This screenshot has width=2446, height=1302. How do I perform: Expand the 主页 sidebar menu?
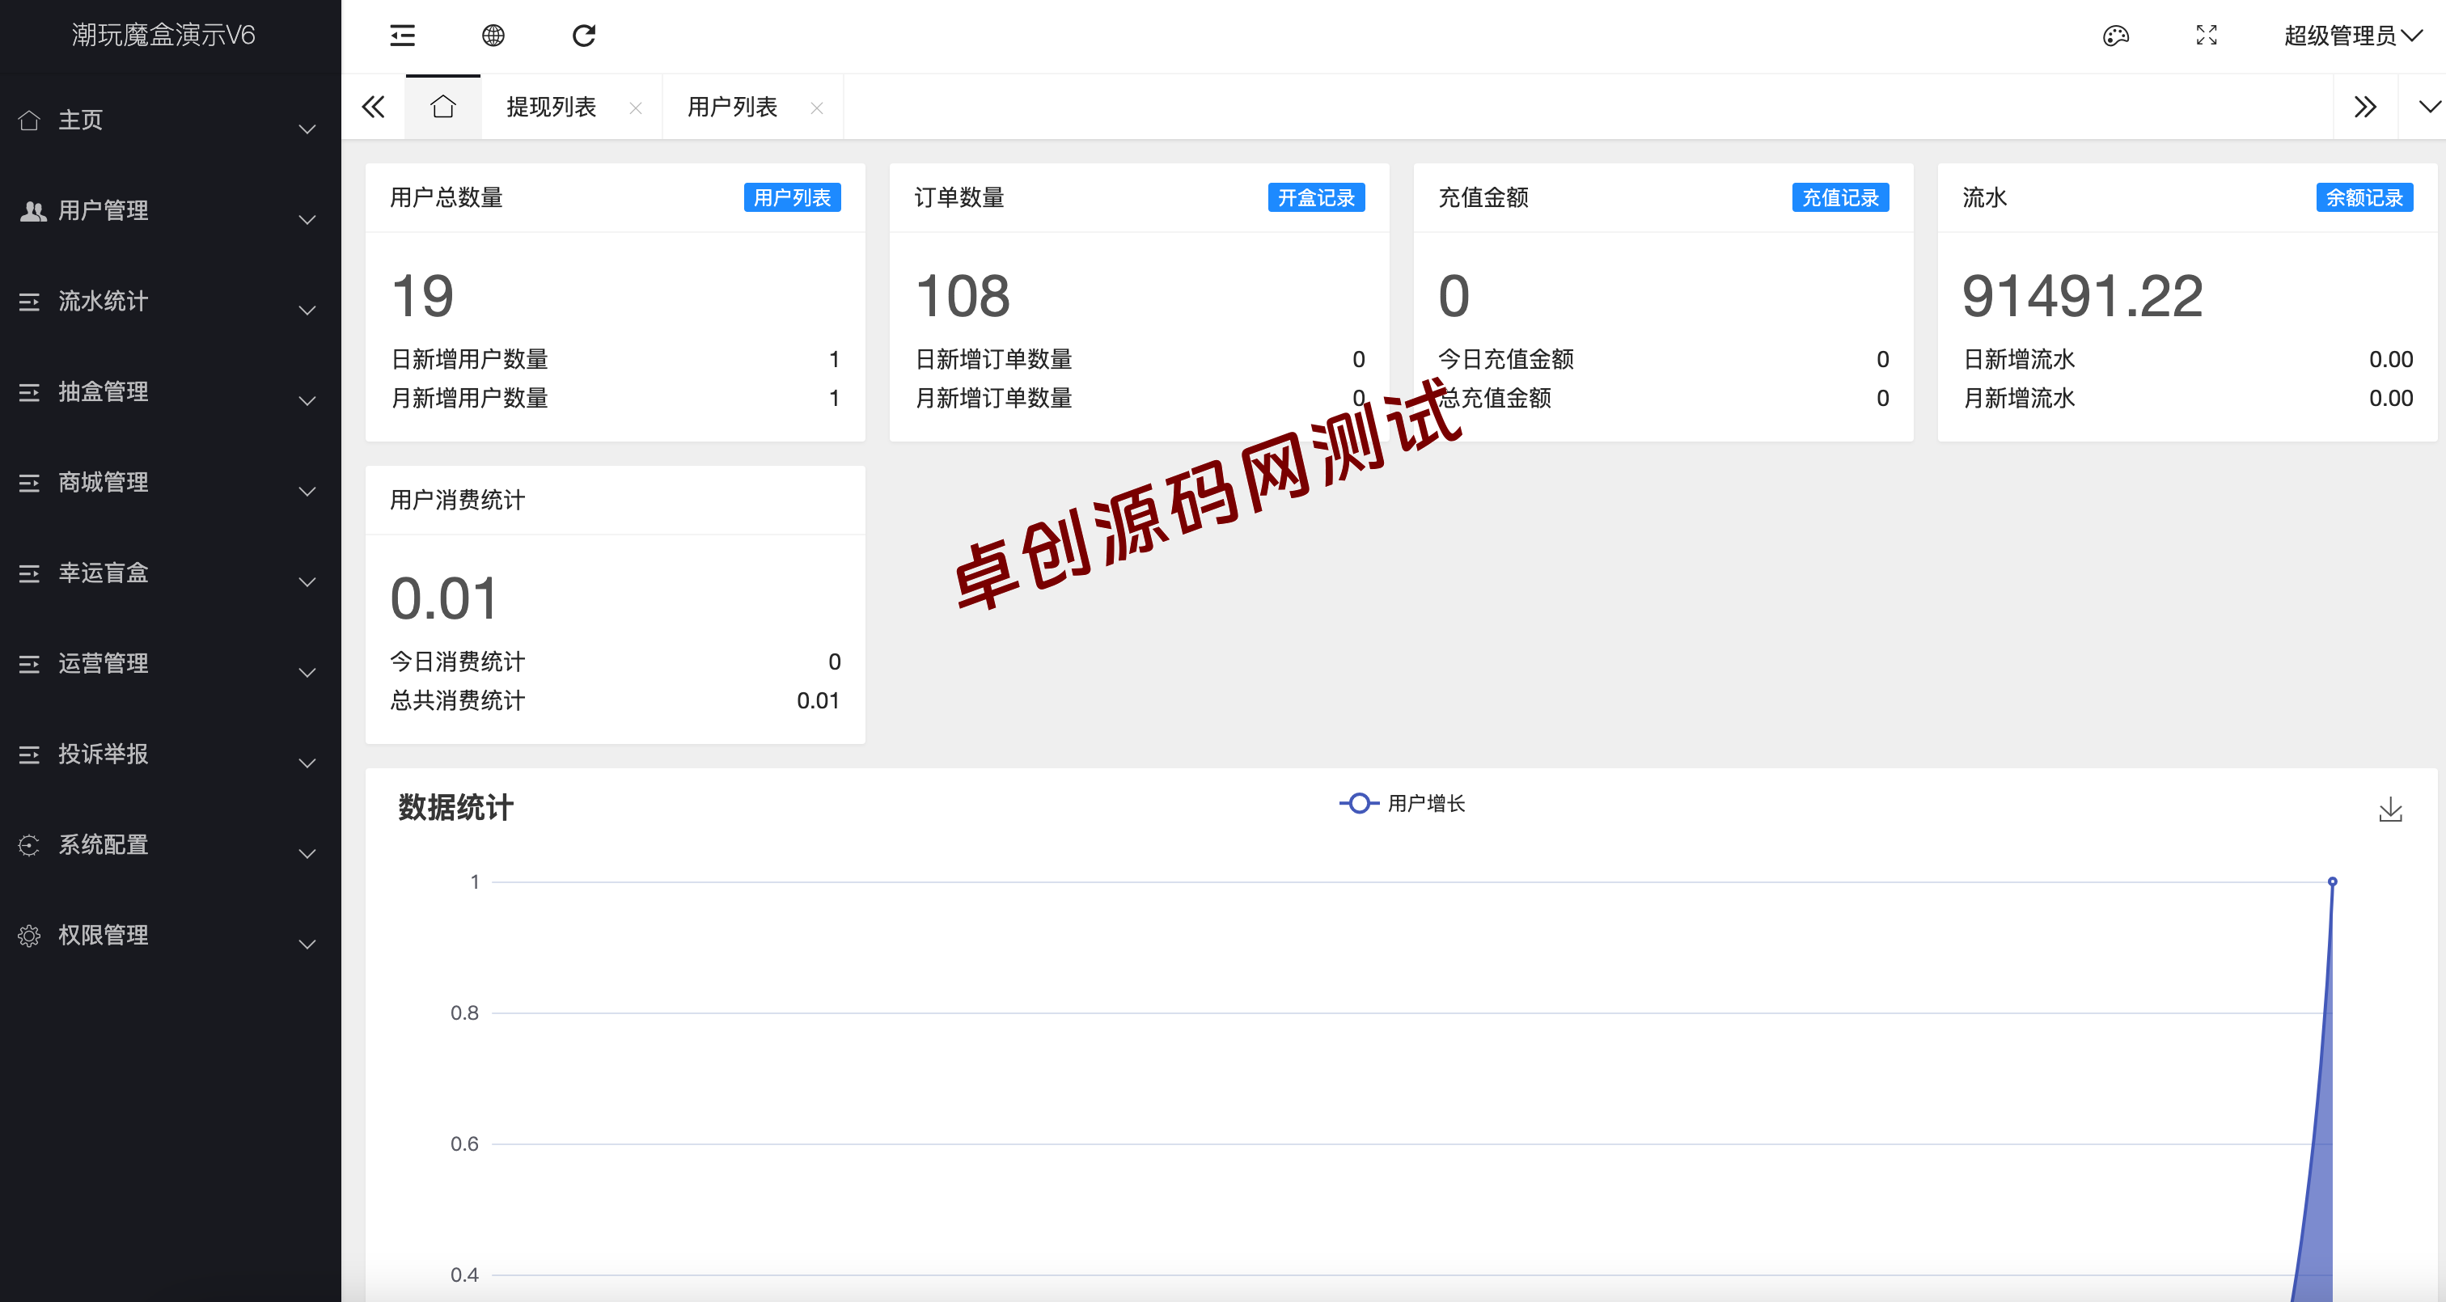[x=170, y=120]
